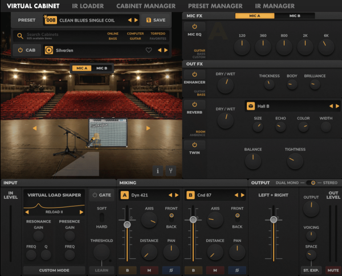Toggle the CAB power button
The width and height of the screenshot is (342, 276).
pyautogui.click(x=26, y=50)
